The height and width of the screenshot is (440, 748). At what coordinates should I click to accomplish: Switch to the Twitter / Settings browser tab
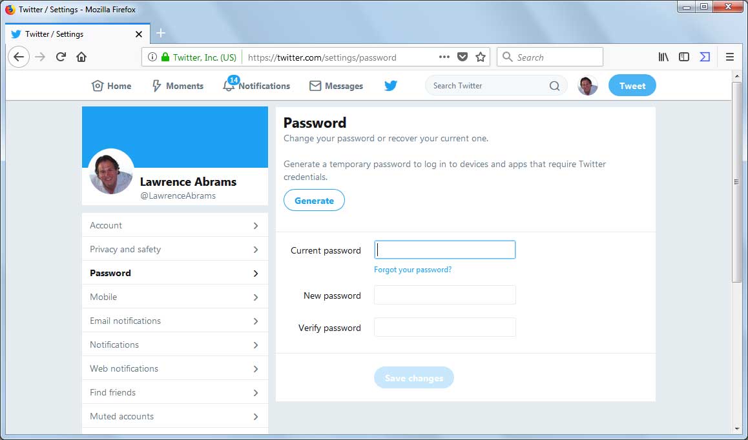tap(71, 34)
